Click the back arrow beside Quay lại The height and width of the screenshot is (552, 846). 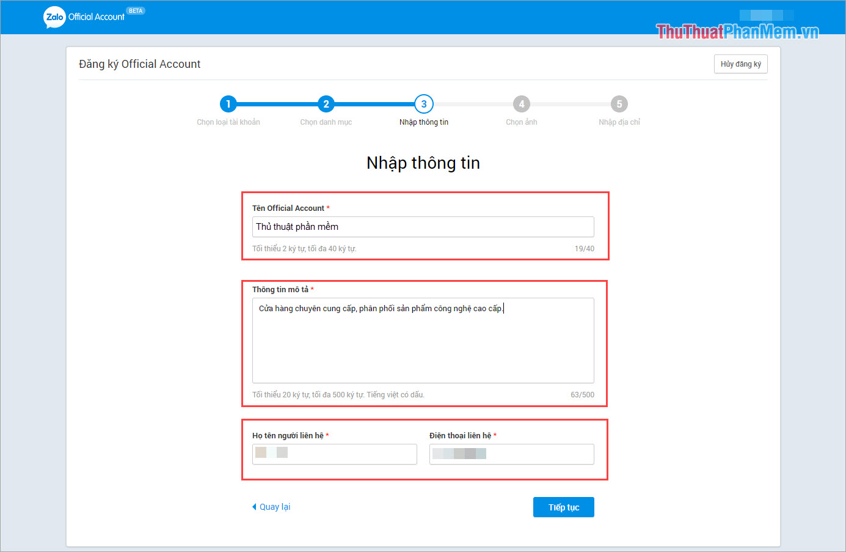coord(254,506)
